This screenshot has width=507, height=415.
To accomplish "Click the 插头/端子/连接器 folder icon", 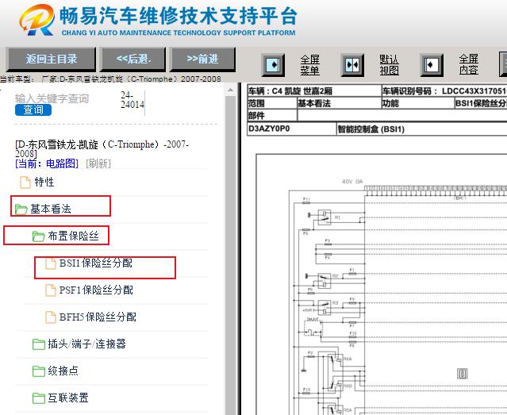I will click(x=38, y=344).
